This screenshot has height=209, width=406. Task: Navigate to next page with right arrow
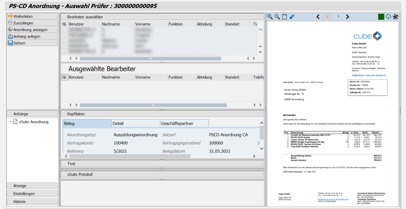pos(348,16)
